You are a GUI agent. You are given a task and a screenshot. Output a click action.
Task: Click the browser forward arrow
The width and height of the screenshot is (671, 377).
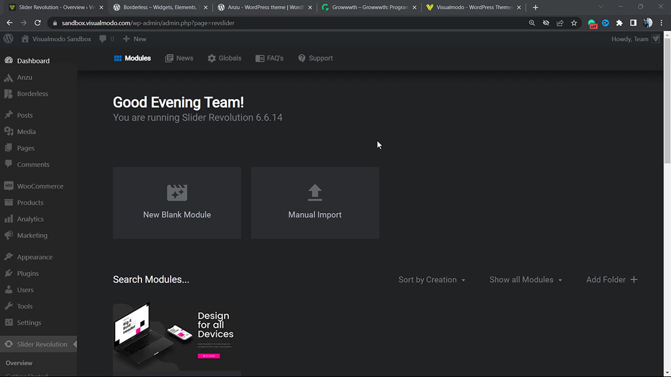click(x=23, y=23)
